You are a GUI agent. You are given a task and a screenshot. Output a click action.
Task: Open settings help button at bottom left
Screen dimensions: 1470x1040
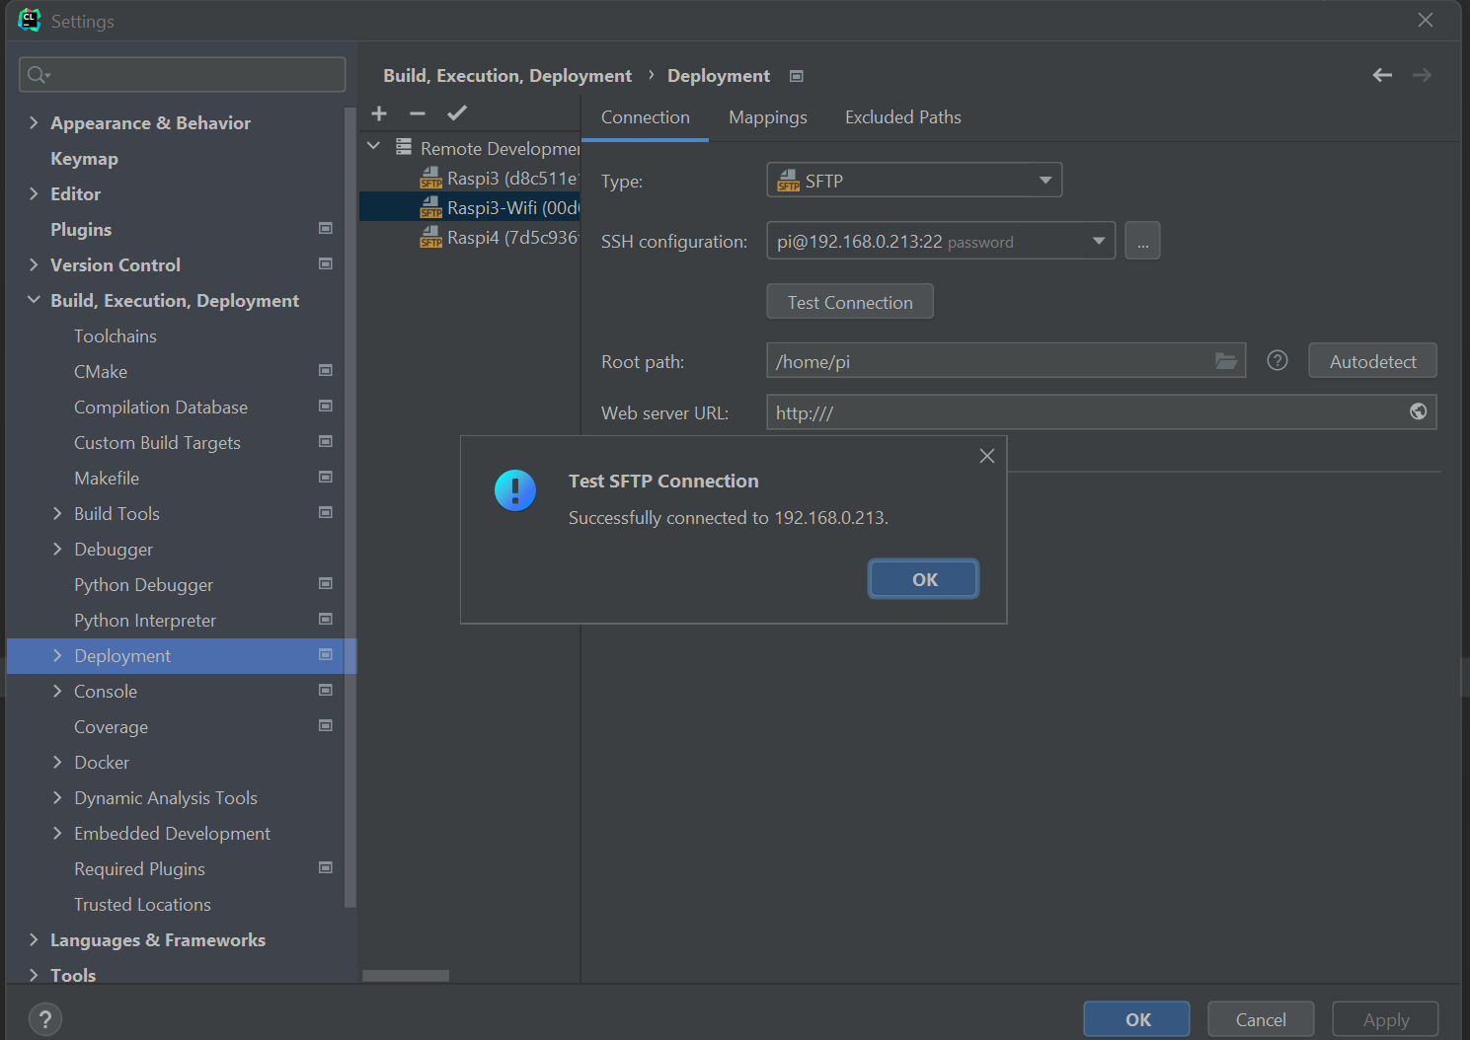click(45, 1019)
